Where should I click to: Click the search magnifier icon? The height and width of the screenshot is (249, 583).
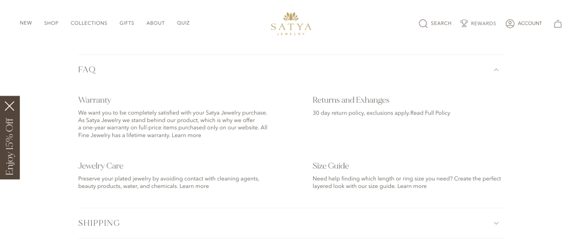(423, 23)
